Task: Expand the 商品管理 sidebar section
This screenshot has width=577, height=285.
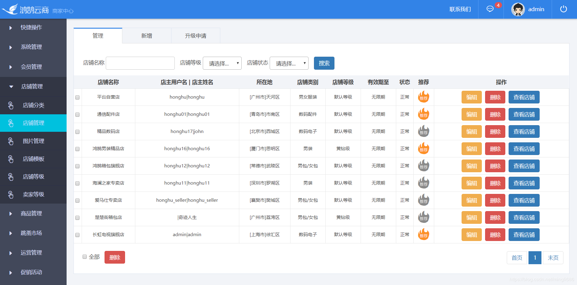Action: click(31, 213)
